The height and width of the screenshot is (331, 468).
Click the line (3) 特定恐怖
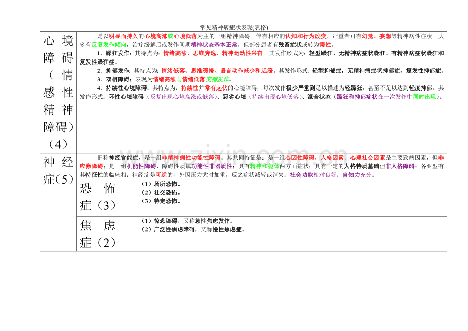[161, 201]
